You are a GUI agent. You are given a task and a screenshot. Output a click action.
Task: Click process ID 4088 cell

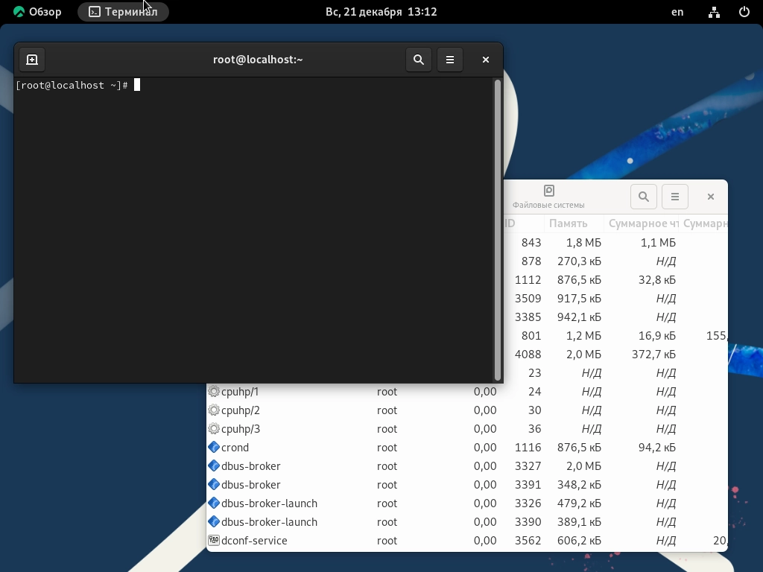point(528,354)
